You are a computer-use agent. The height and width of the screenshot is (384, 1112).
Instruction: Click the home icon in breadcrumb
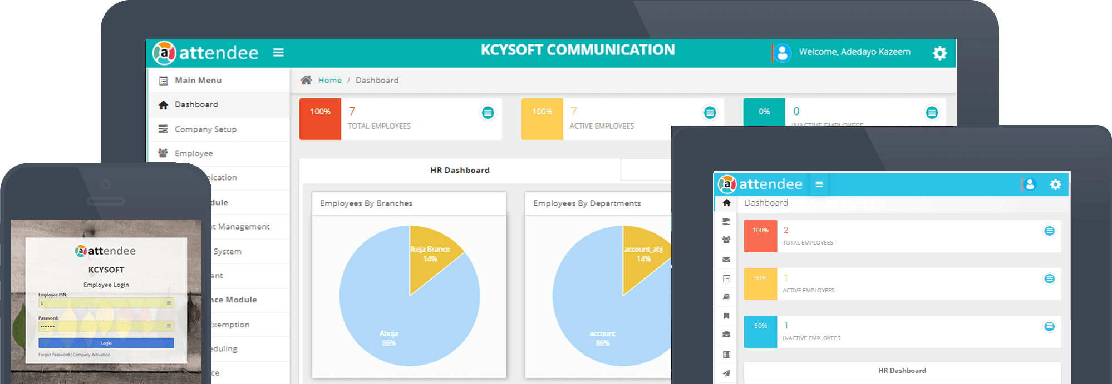tap(306, 80)
